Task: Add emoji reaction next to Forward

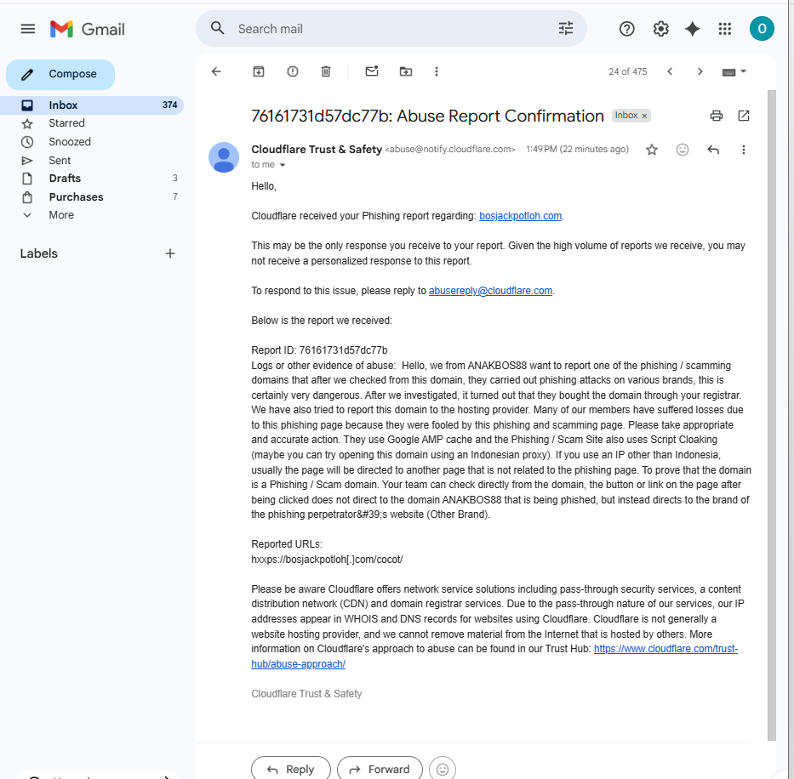Action: tap(442, 769)
